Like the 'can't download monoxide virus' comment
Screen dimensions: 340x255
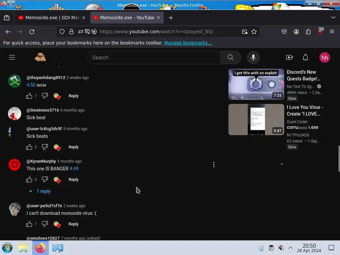[x=29, y=224]
